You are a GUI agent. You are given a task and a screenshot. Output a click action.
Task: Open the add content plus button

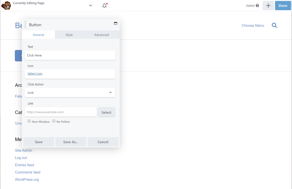point(268,6)
